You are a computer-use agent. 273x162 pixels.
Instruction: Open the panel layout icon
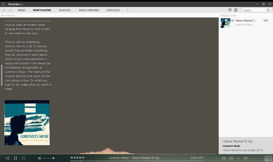tap(236, 10)
